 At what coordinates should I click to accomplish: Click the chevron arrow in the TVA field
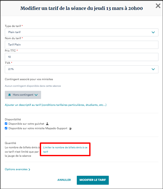point(153,69)
